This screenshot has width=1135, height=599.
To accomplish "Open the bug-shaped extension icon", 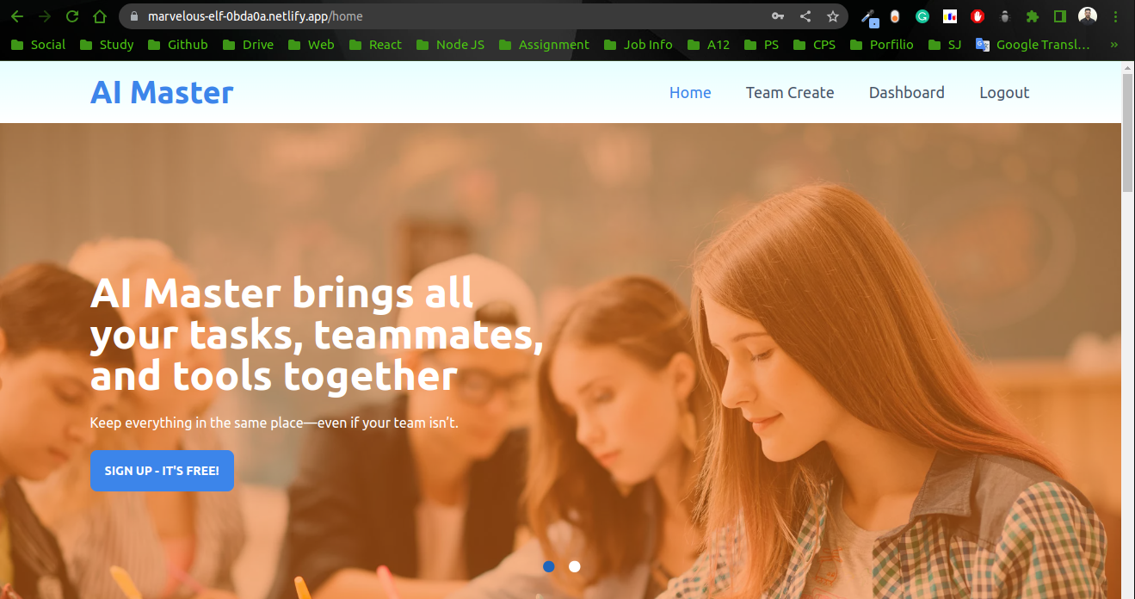I will tap(1004, 16).
